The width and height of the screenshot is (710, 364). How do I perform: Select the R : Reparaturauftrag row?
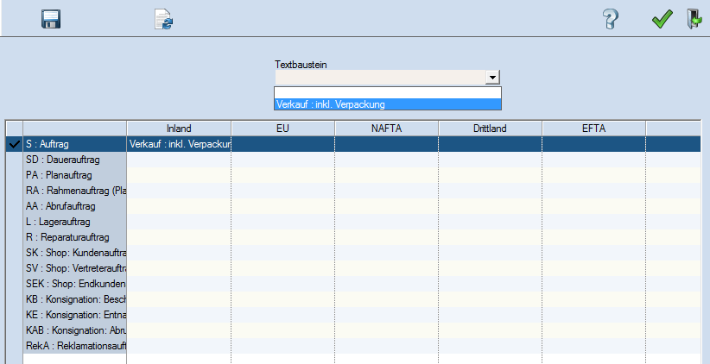pyautogui.click(x=74, y=237)
